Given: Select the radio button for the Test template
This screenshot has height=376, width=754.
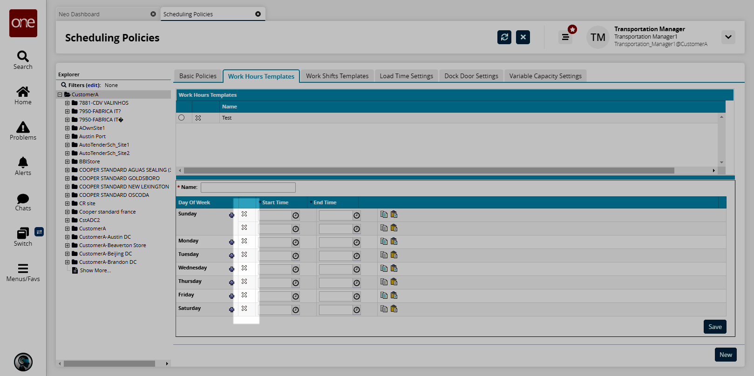Looking at the screenshot, I should 182,118.
